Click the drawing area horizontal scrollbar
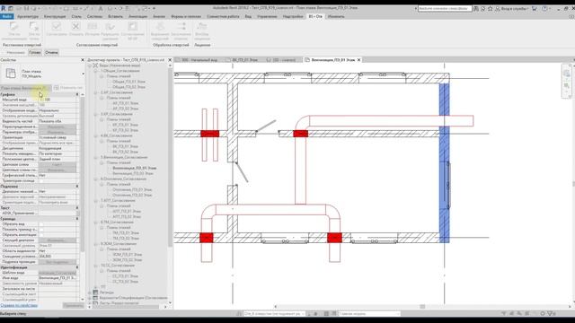575x323 pixels. click(422, 307)
